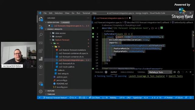195x110 pixels.
Task: Open the Extensions view
Action: click(x=41, y=51)
